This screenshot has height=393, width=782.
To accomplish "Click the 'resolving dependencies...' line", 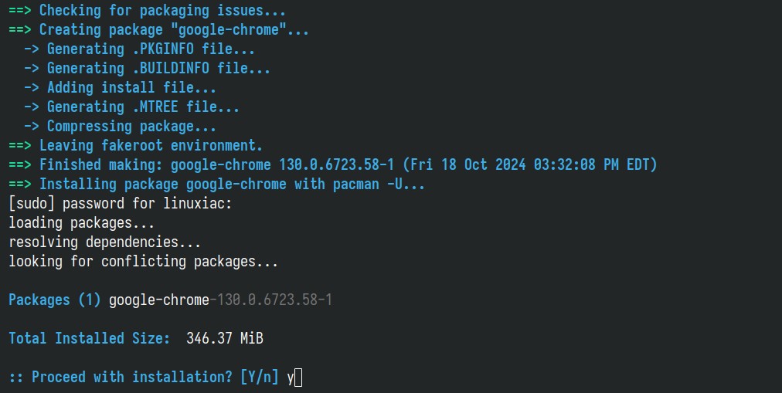I will click(x=105, y=242).
